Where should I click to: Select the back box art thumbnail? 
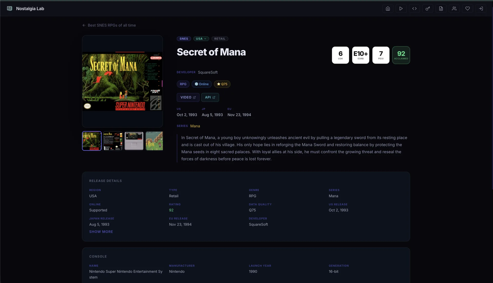[113, 141]
